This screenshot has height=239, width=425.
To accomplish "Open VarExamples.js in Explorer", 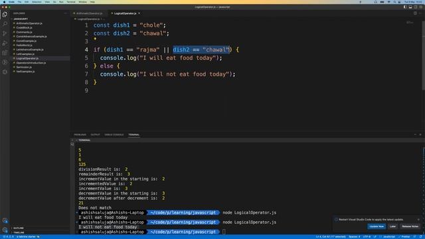I will 25,72.
